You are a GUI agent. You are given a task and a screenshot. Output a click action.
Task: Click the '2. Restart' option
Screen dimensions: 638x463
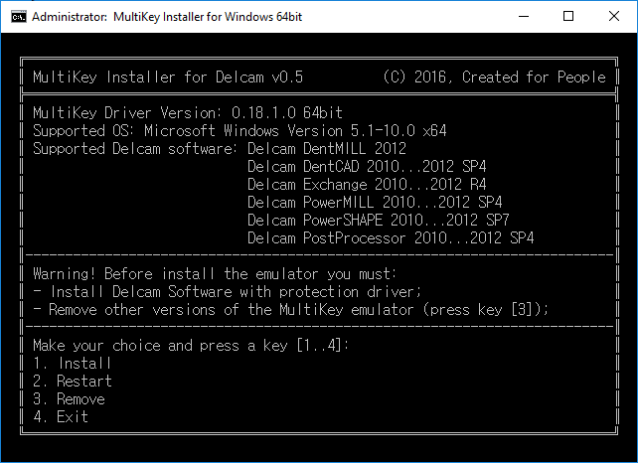[x=73, y=382]
